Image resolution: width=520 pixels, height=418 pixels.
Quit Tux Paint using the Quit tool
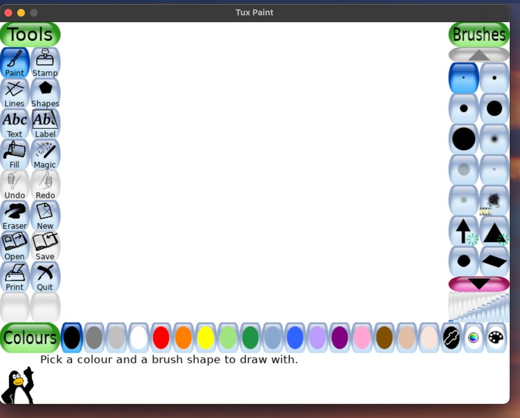pos(45,277)
